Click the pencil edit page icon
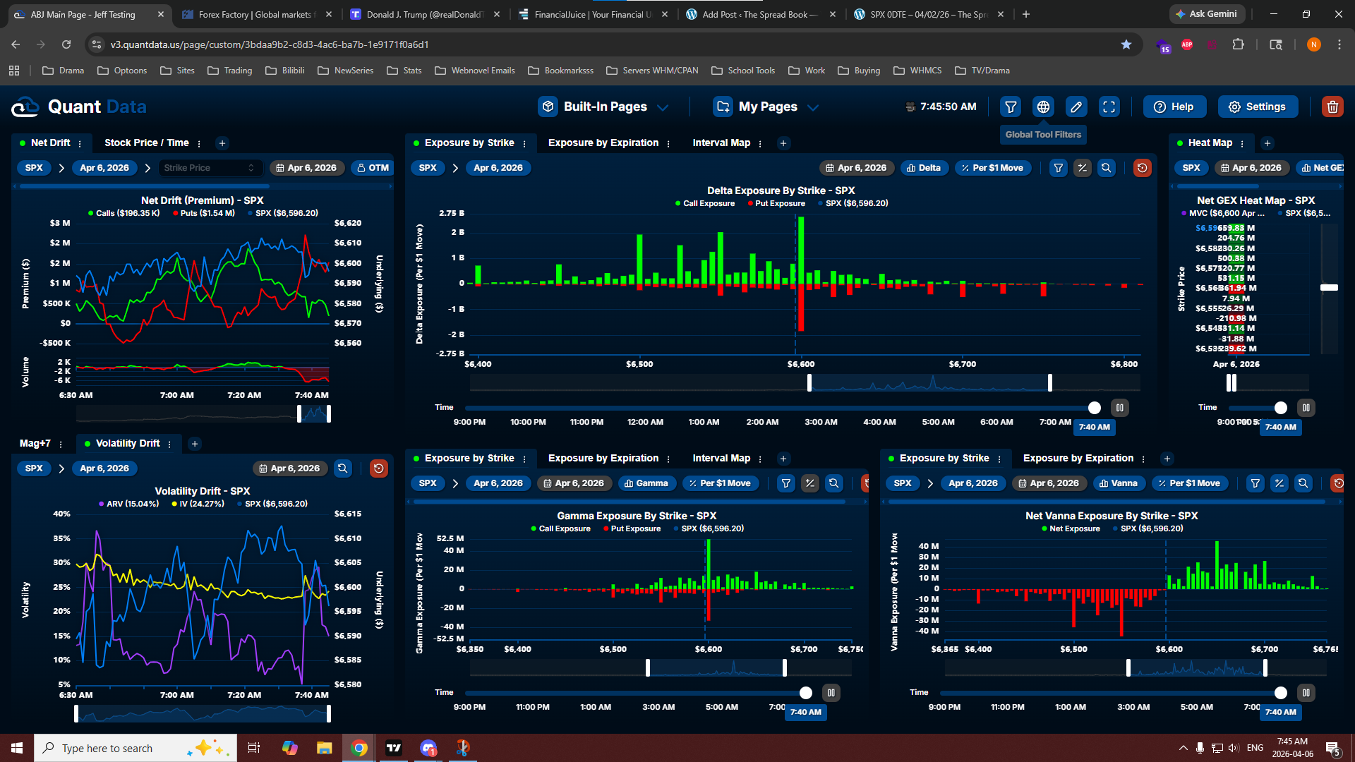1355x762 pixels. [x=1076, y=107]
